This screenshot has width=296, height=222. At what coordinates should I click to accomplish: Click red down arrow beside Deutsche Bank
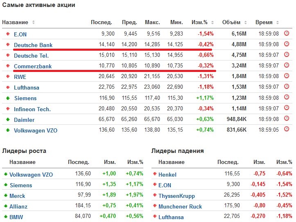coord(7,45)
